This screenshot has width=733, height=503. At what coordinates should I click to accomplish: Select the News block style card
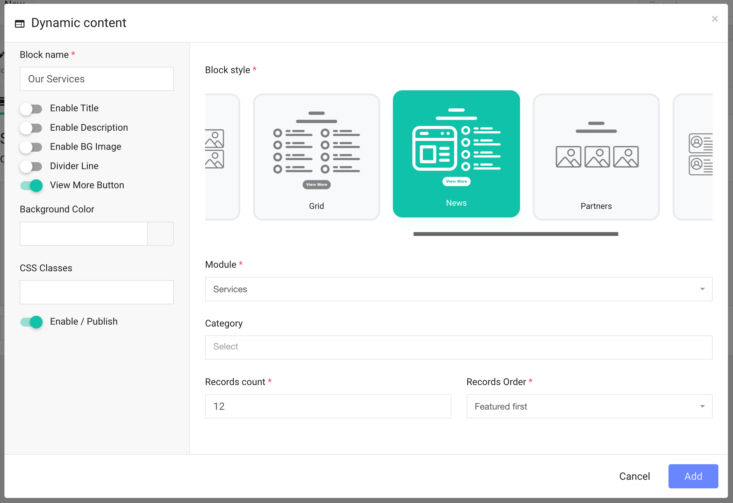456,154
